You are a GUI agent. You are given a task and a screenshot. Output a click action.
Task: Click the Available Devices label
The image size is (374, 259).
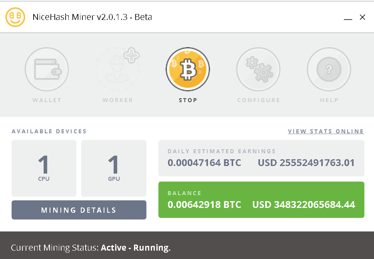pyautogui.click(x=49, y=131)
